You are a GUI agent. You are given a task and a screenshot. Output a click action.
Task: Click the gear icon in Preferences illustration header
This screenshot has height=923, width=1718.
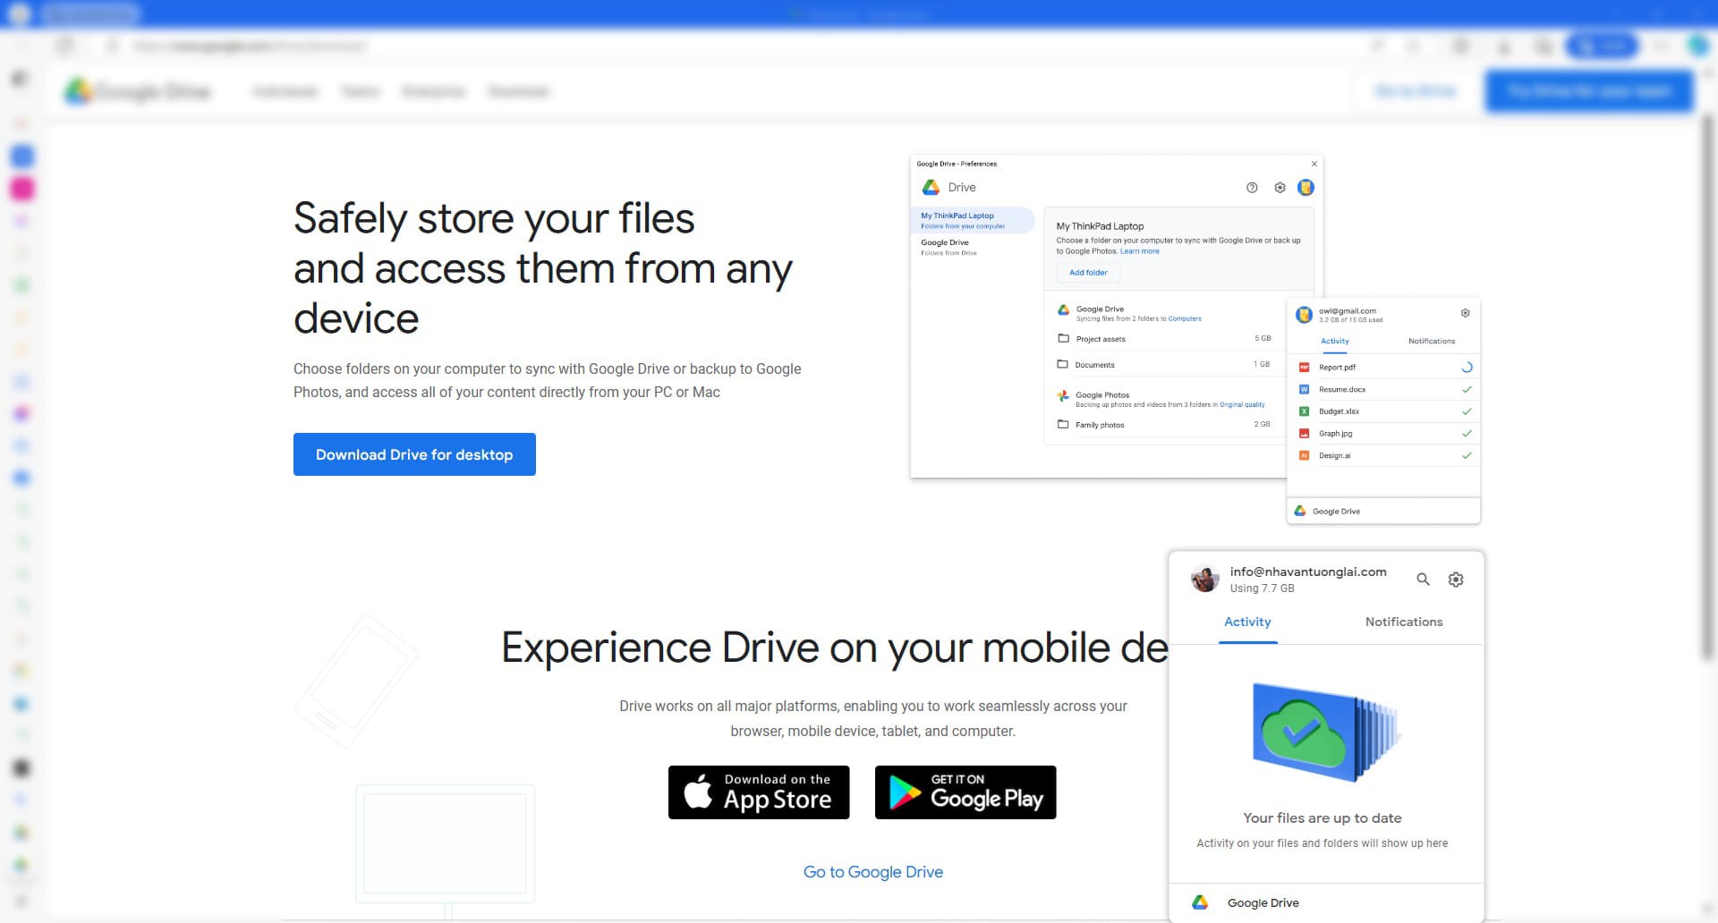pyautogui.click(x=1280, y=187)
